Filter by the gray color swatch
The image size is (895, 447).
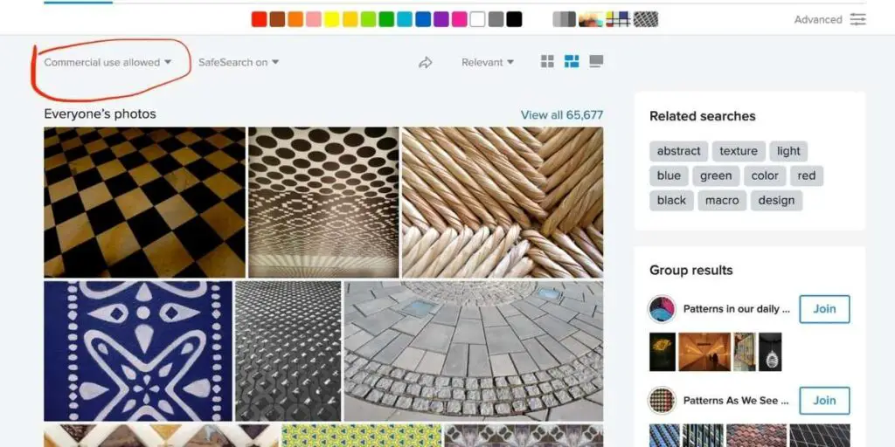tap(496, 19)
